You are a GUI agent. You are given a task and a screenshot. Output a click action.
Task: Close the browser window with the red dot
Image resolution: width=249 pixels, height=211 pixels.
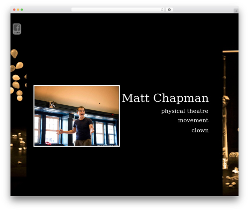(14, 9)
